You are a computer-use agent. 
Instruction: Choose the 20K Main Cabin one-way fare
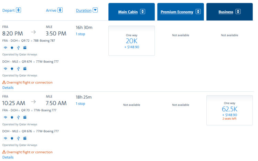(131, 41)
